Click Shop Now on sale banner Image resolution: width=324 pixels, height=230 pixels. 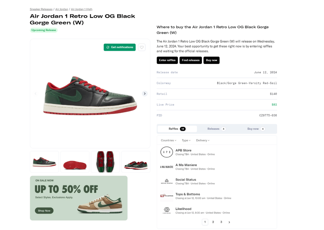[44, 211]
